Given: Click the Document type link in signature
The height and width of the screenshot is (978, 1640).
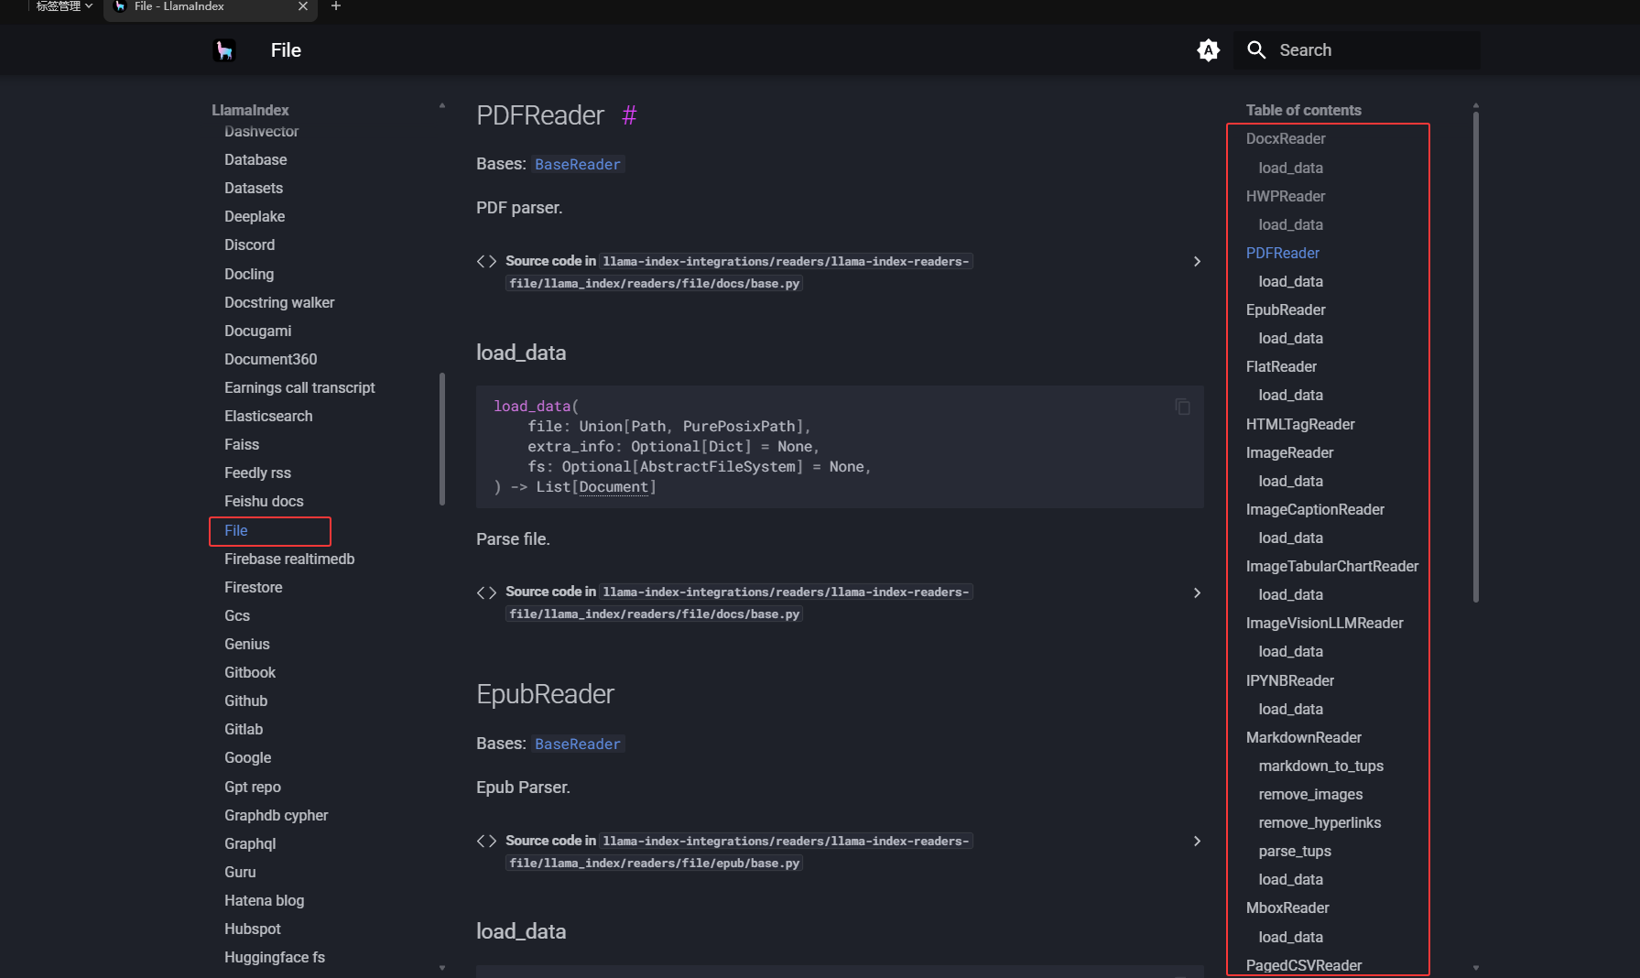Looking at the screenshot, I should coord(614,487).
